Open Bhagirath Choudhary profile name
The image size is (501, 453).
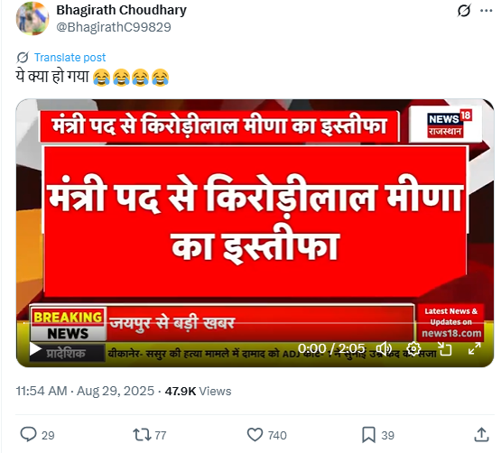click(x=122, y=10)
